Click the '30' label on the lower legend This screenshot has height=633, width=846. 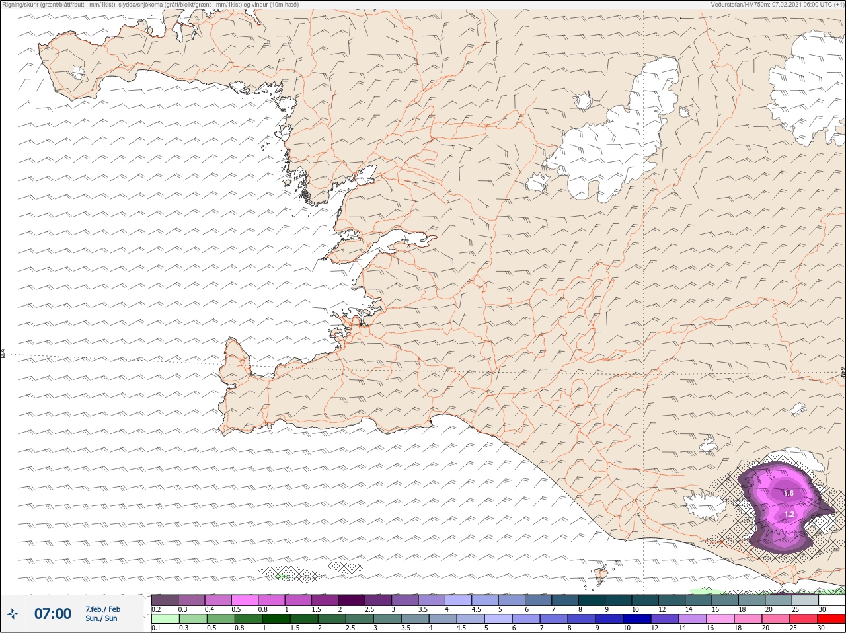[x=821, y=628]
